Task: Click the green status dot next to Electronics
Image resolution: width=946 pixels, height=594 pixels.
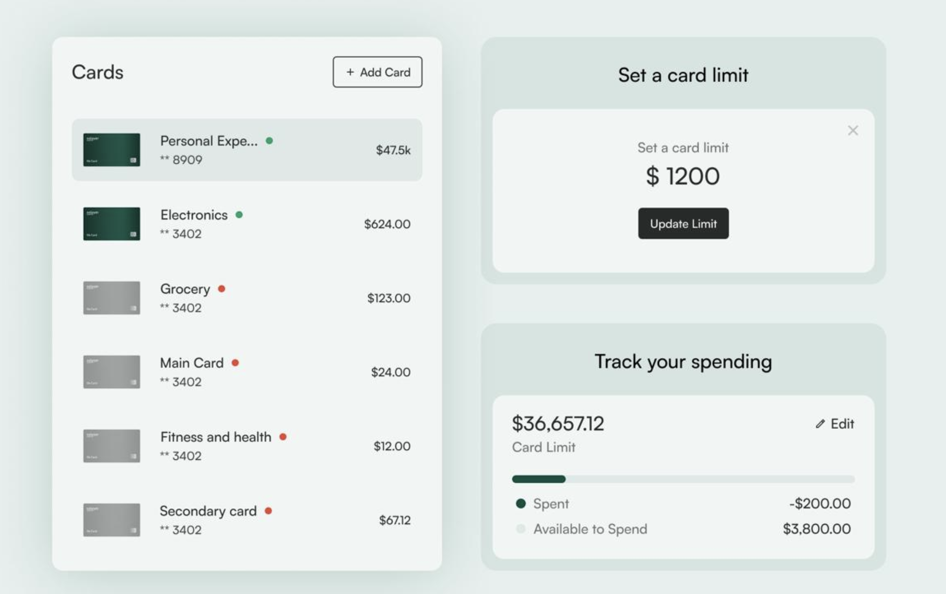Action: click(239, 215)
